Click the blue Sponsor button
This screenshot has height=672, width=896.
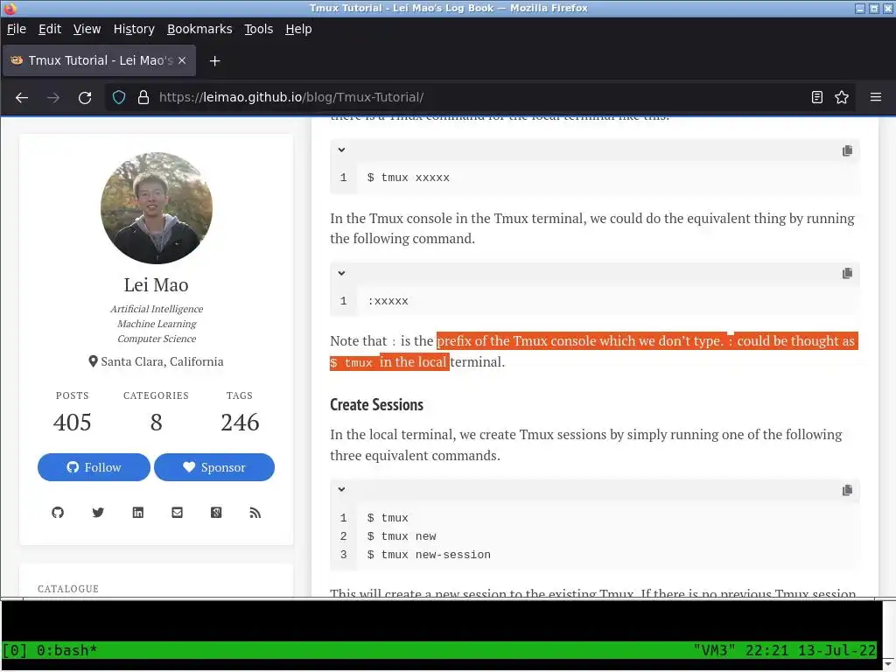click(x=214, y=467)
